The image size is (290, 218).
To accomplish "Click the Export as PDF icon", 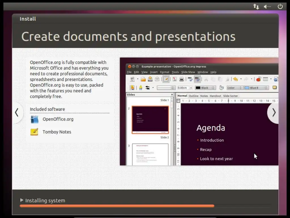I will coord(174,79).
